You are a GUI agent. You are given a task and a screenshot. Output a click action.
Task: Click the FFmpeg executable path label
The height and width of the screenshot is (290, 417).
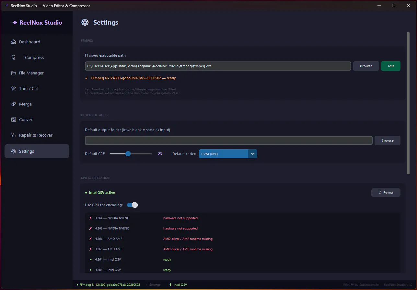(105, 55)
